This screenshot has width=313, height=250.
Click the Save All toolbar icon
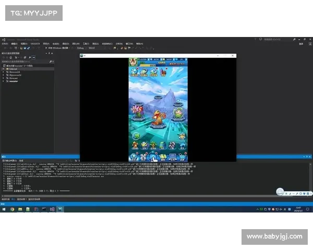click(x=29, y=48)
